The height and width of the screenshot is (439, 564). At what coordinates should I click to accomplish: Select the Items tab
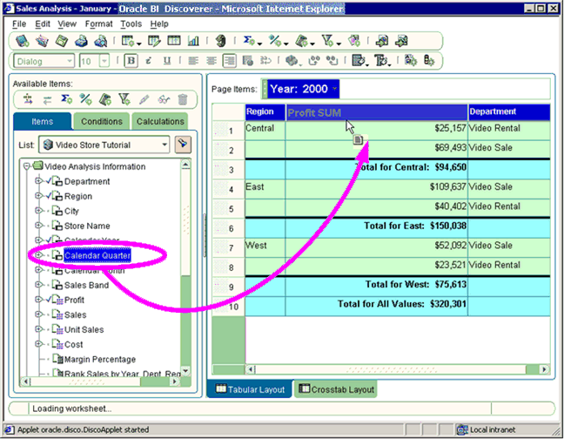42,121
